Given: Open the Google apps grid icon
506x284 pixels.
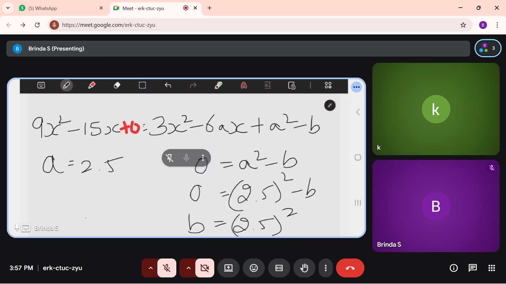Looking at the screenshot, I should (x=492, y=268).
